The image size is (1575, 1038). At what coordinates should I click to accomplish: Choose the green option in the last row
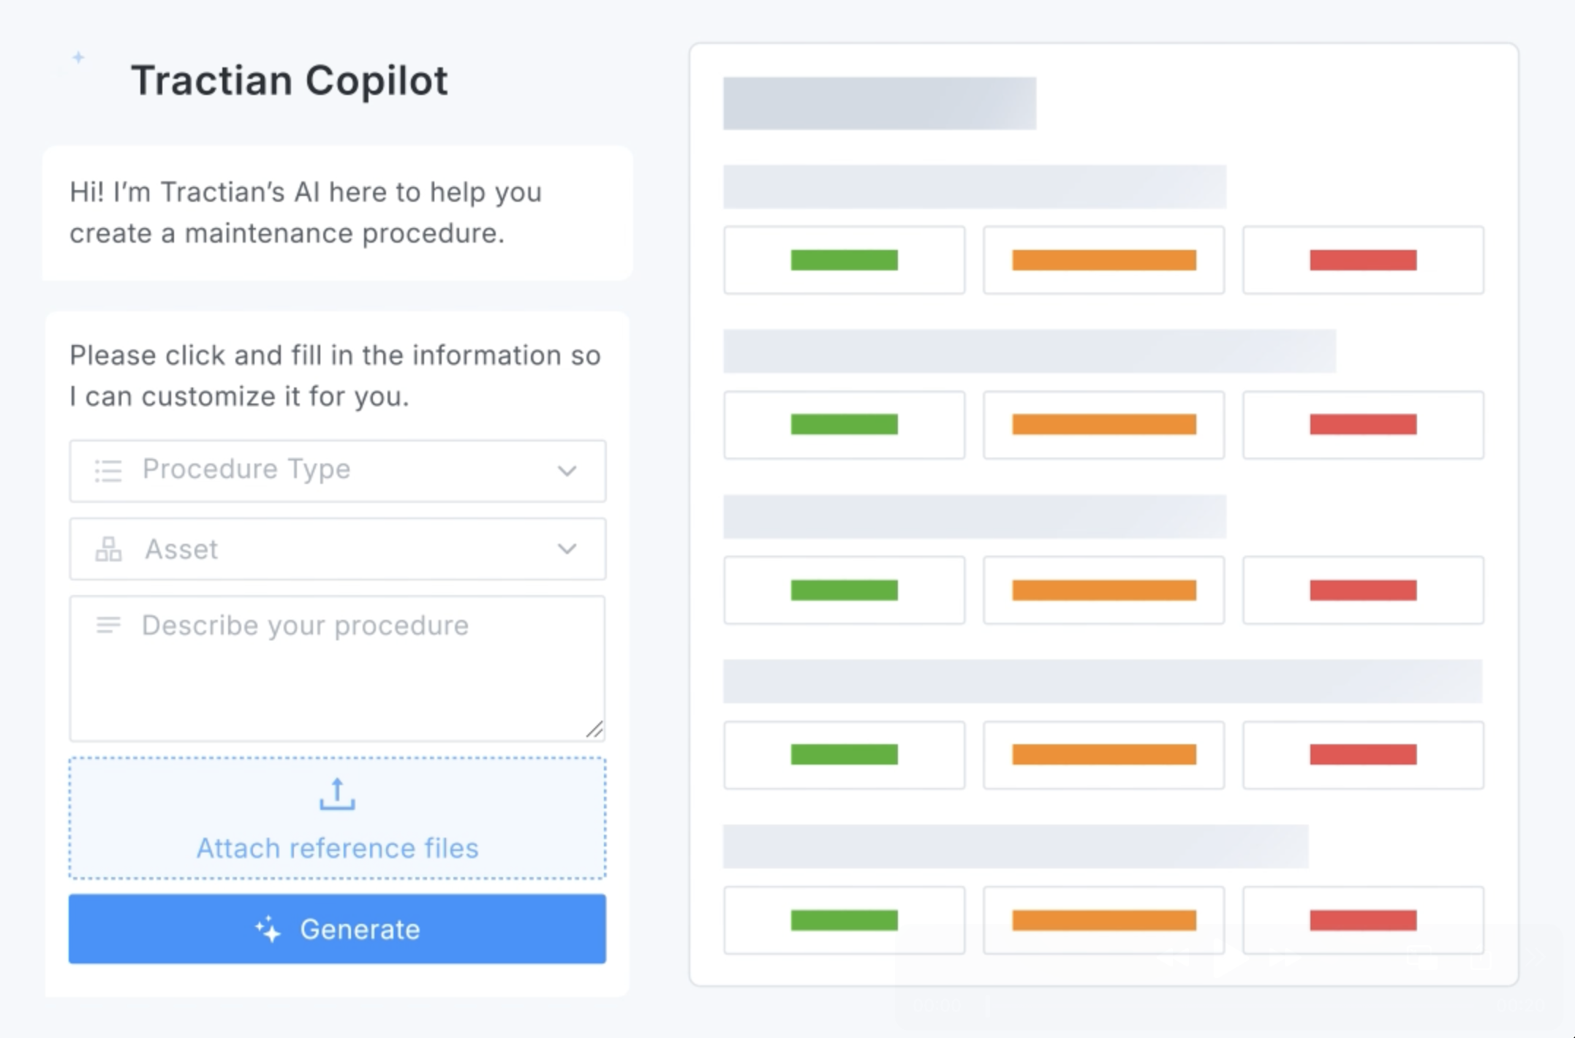[844, 920]
